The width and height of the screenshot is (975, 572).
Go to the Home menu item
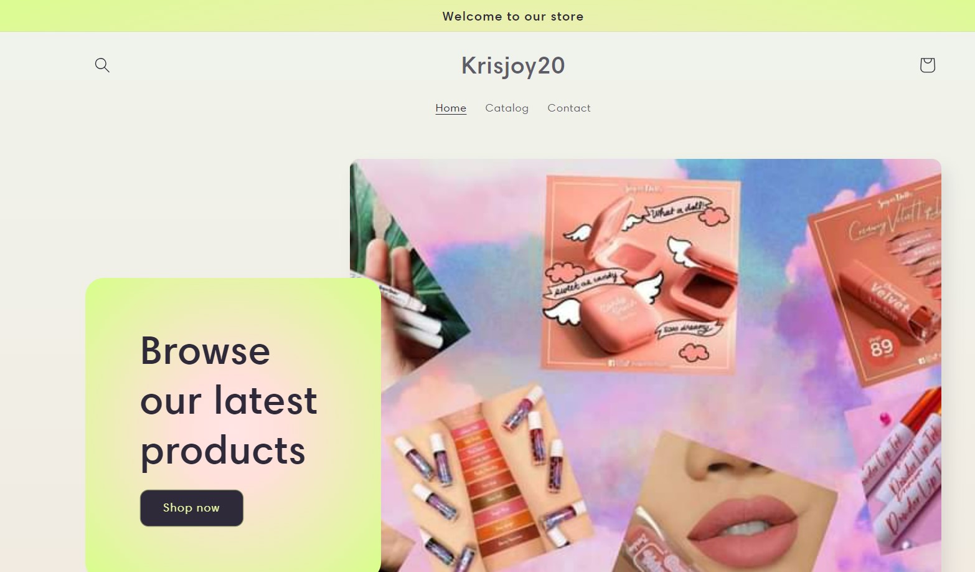point(451,108)
